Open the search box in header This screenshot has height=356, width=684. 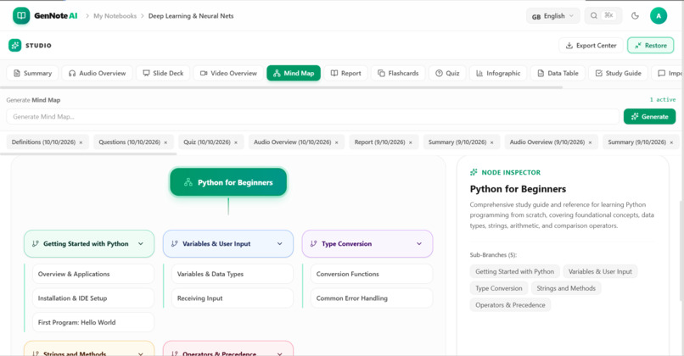(603, 16)
